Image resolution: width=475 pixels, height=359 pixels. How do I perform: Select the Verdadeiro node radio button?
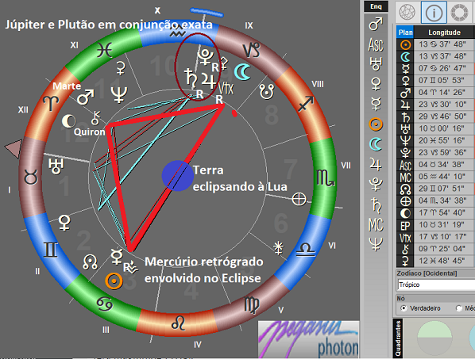tap(404, 308)
